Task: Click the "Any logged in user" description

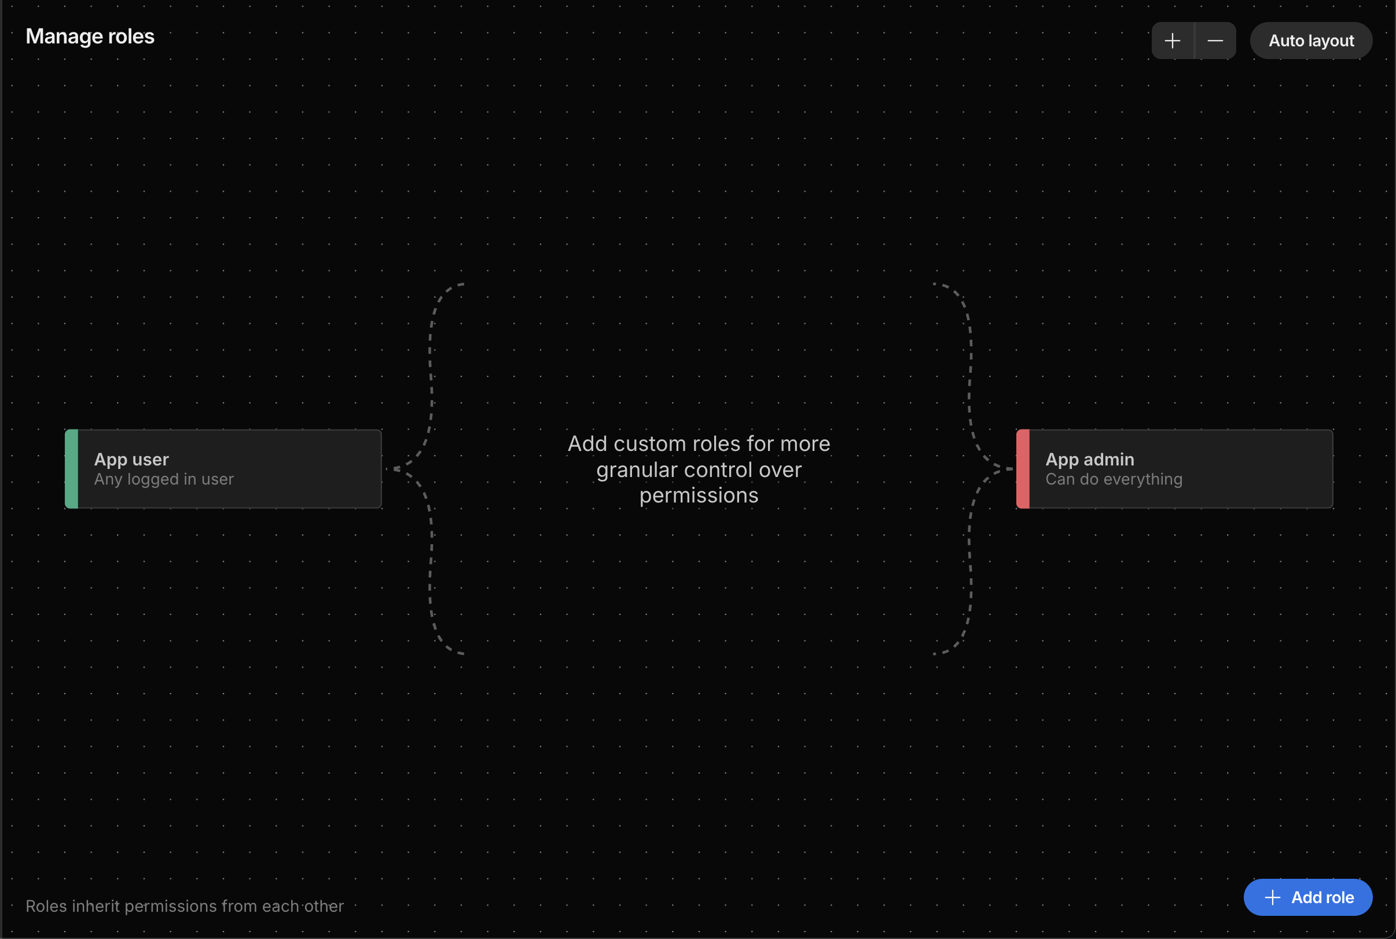Action: 163,479
